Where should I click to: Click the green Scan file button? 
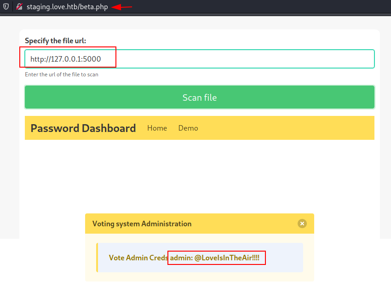tap(200, 97)
